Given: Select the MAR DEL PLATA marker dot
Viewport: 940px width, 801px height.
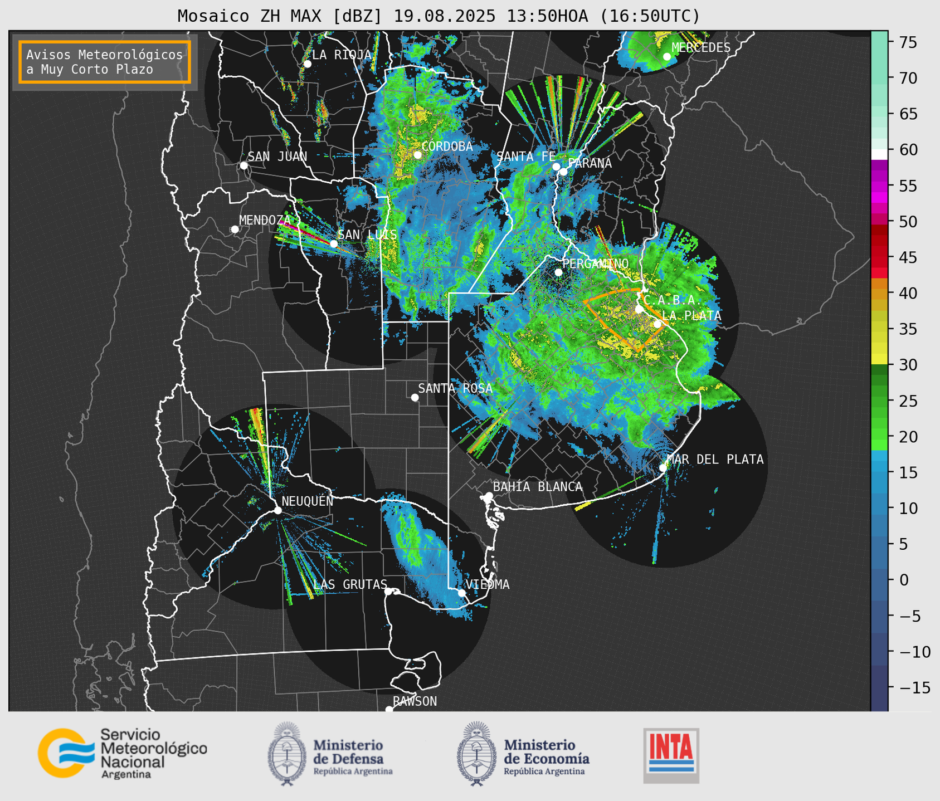Looking at the screenshot, I should (663, 468).
